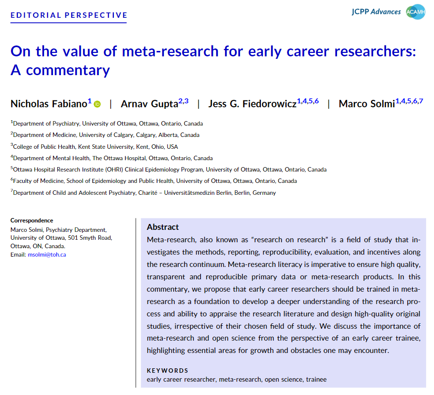Screen dimensions: 434x395
Task: Click affiliation 1 Department of Psychiatry, University of Ottawa
Action: click(x=107, y=124)
